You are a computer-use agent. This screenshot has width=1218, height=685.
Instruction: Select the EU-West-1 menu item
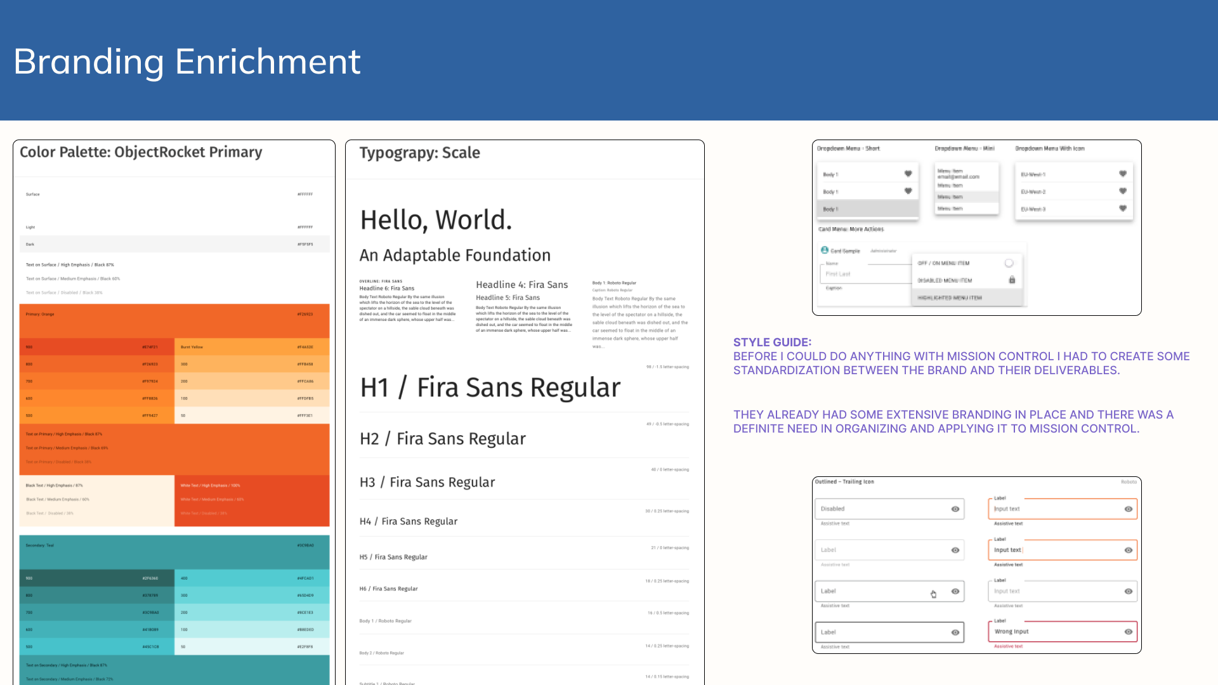pyautogui.click(x=1074, y=174)
